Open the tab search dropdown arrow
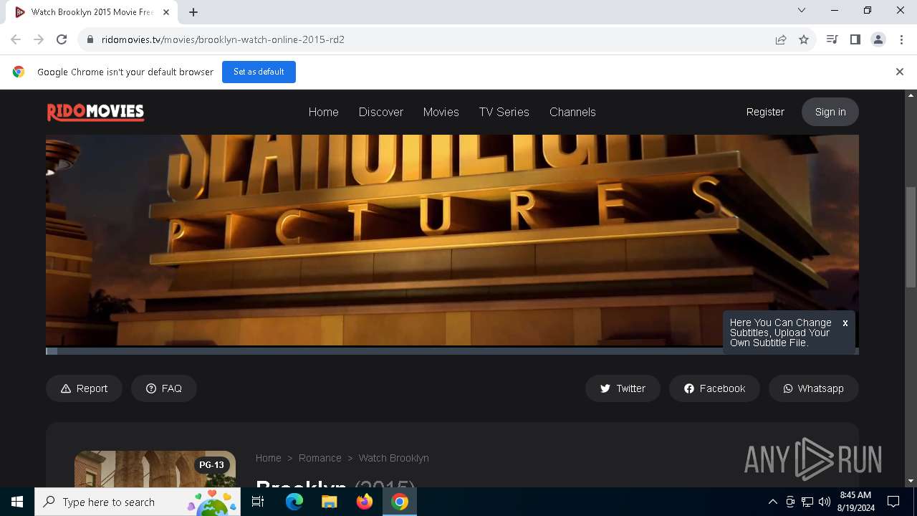This screenshot has height=516, width=917. [x=802, y=10]
